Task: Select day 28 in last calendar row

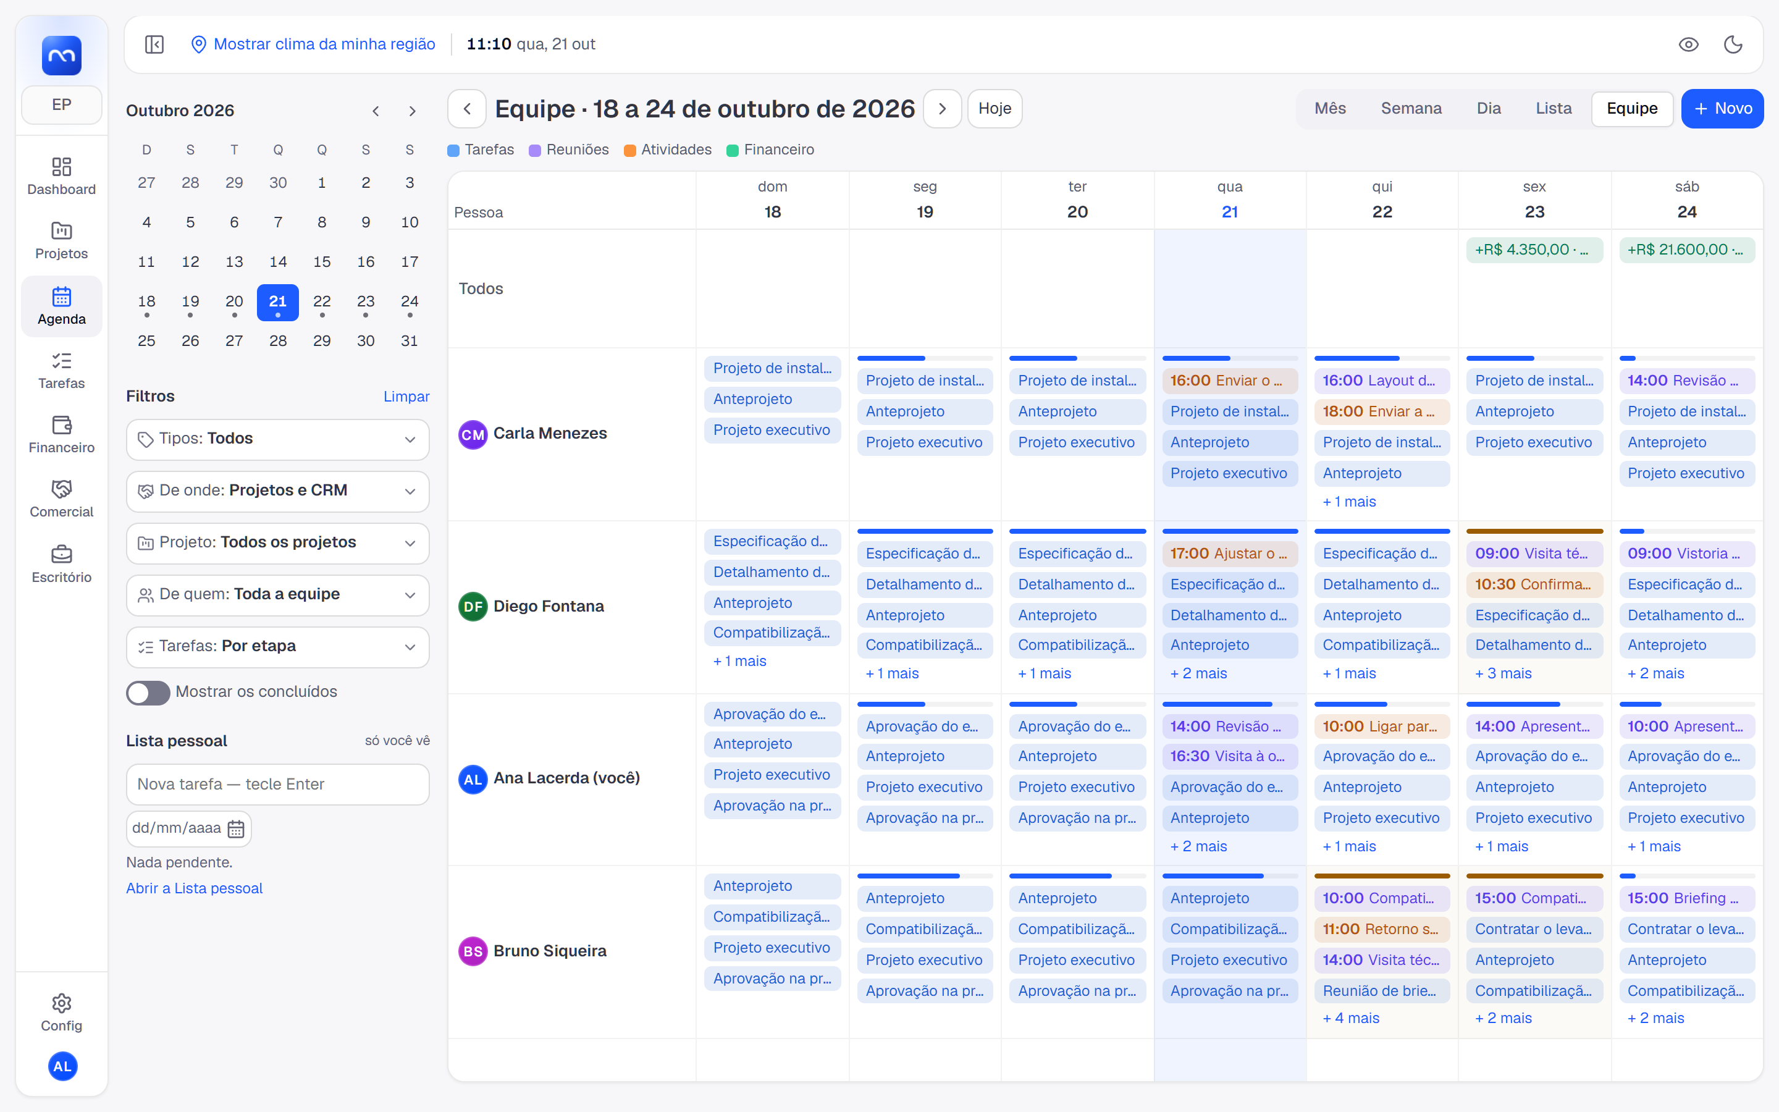Action: click(278, 340)
